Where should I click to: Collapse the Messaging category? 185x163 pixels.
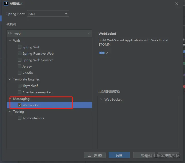pyautogui.click(x=10, y=99)
